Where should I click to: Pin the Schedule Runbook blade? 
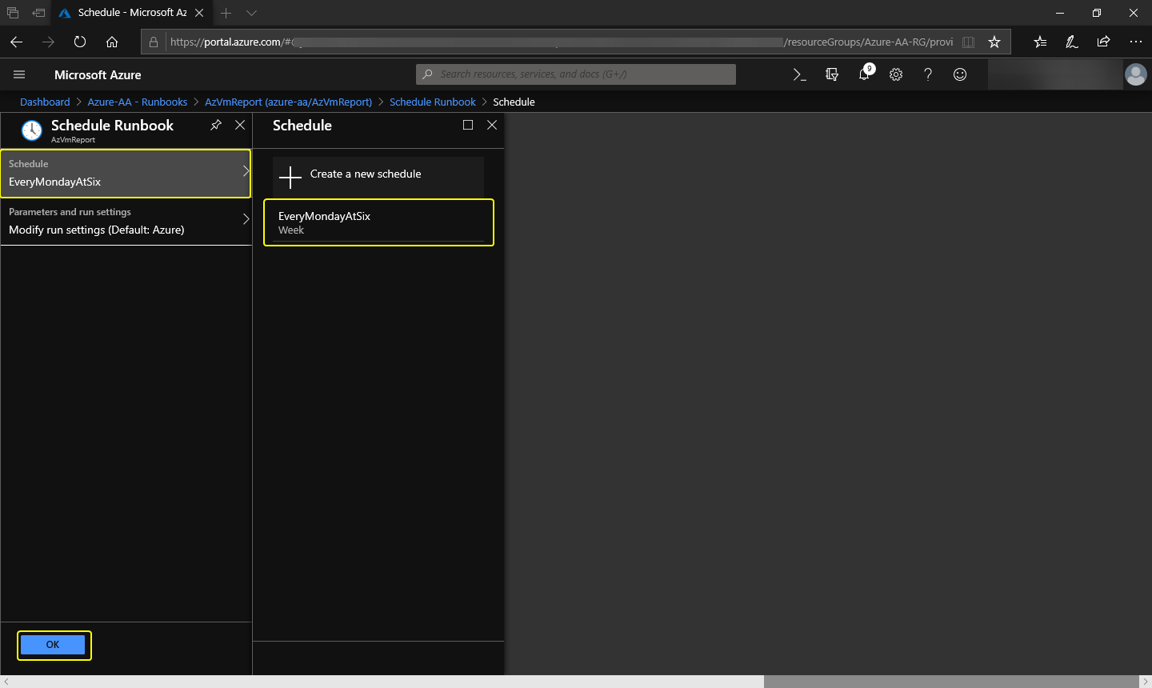216,125
